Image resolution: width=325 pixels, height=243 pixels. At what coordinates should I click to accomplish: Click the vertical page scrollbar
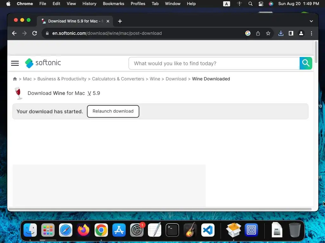(x=316, y=52)
